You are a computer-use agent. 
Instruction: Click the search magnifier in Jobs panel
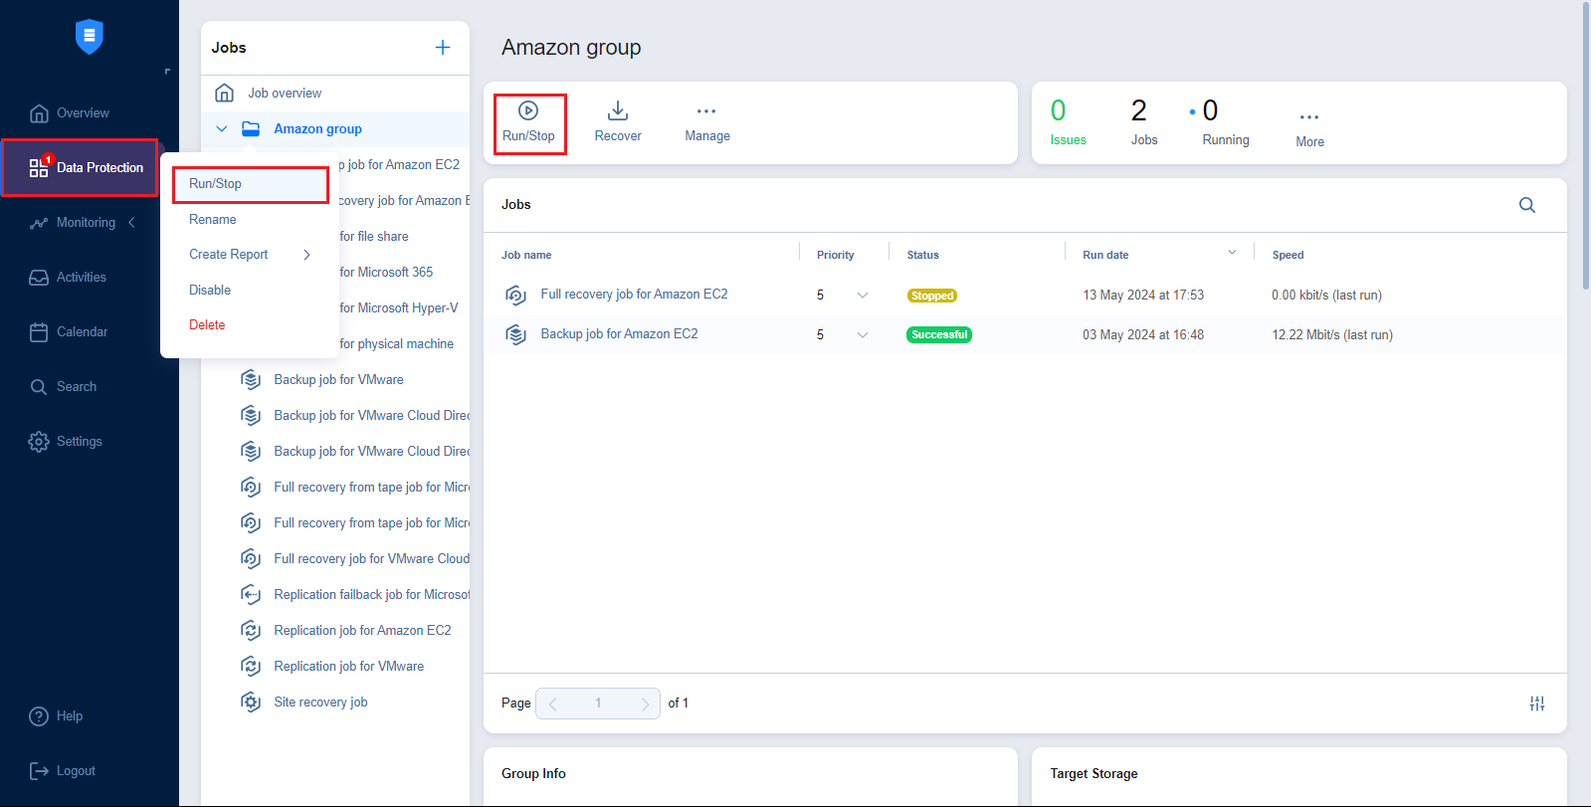1526,205
